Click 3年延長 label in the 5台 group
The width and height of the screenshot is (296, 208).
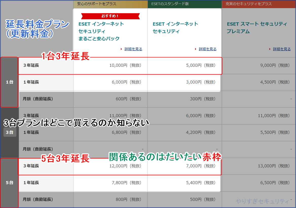coord(31,166)
